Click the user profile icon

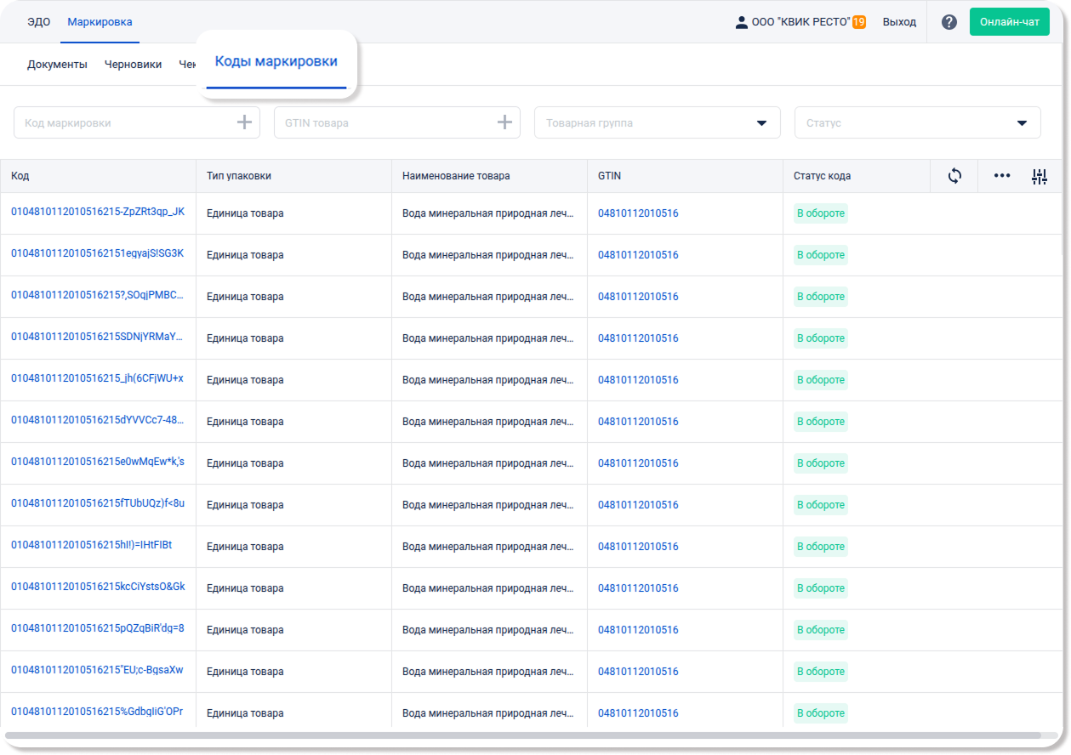(741, 22)
